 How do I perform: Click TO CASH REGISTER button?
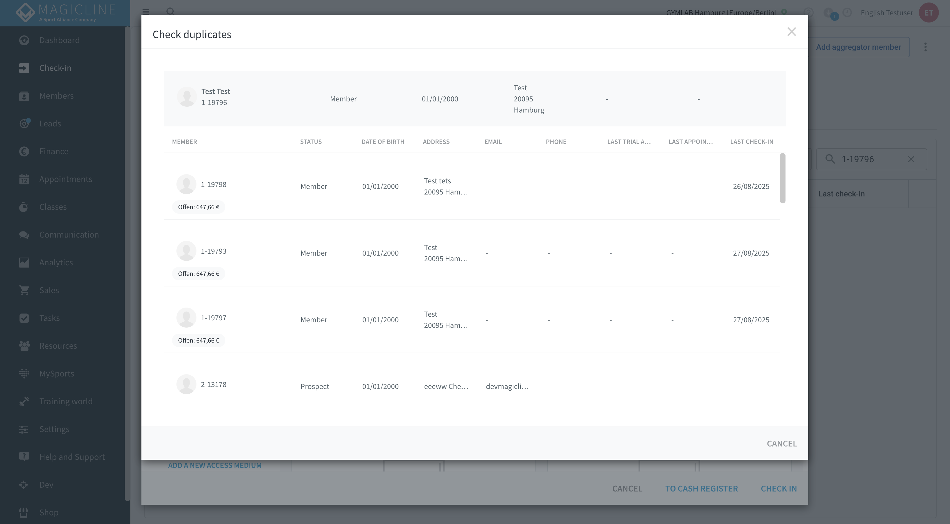(x=701, y=488)
